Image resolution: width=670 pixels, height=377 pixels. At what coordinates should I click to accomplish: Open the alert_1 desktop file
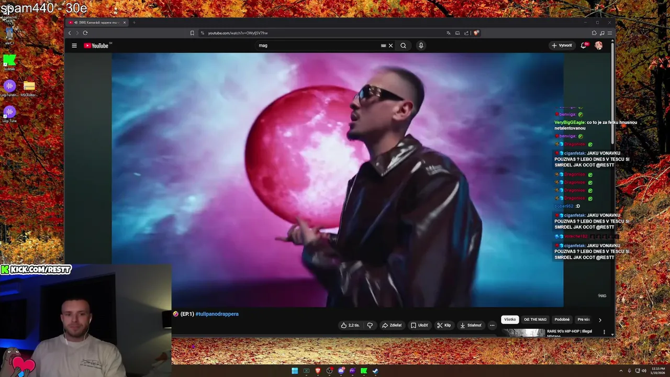(x=9, y=36)
